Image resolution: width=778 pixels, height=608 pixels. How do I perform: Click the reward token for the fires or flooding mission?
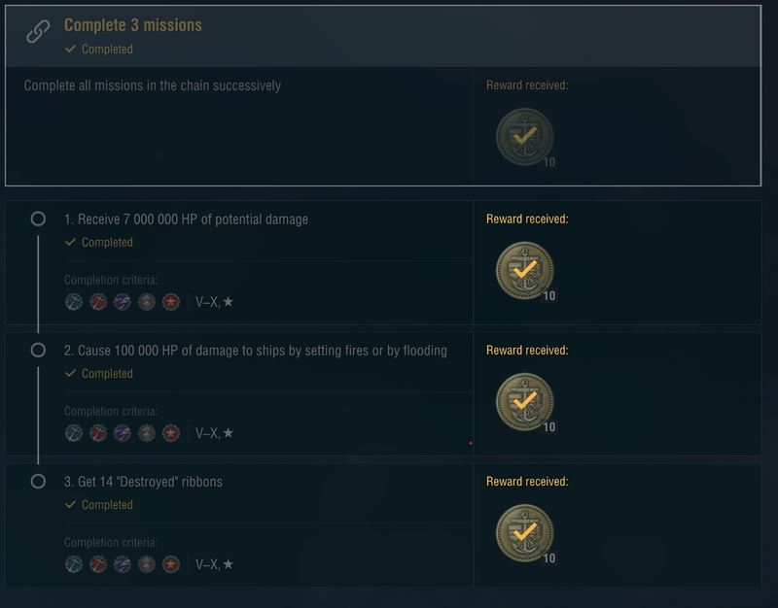524,402
